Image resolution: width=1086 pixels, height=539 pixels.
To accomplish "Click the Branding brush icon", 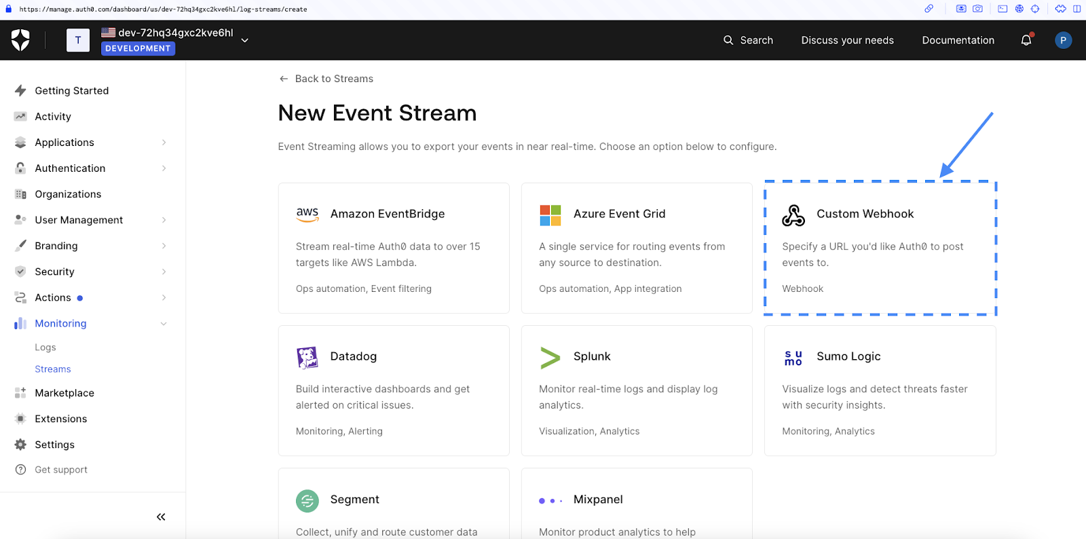I will (20, 246).
